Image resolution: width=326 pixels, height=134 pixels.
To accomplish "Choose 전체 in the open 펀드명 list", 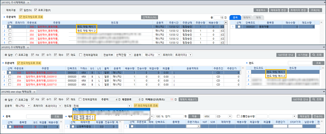I will 111,109.
